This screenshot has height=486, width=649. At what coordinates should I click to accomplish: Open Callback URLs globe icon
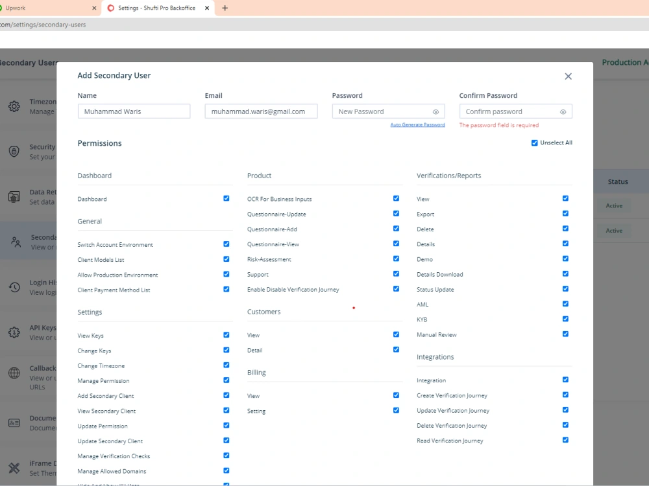coord(14,373)
